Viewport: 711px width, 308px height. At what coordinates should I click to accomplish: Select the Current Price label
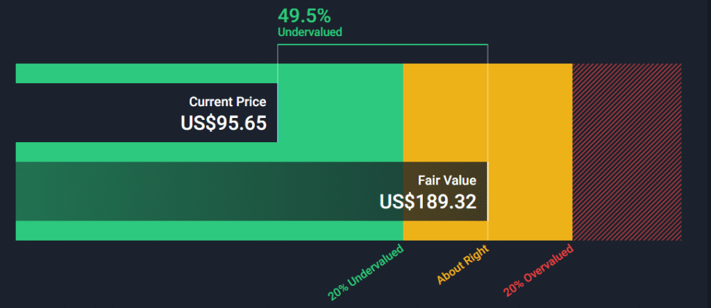coord(227,102)
